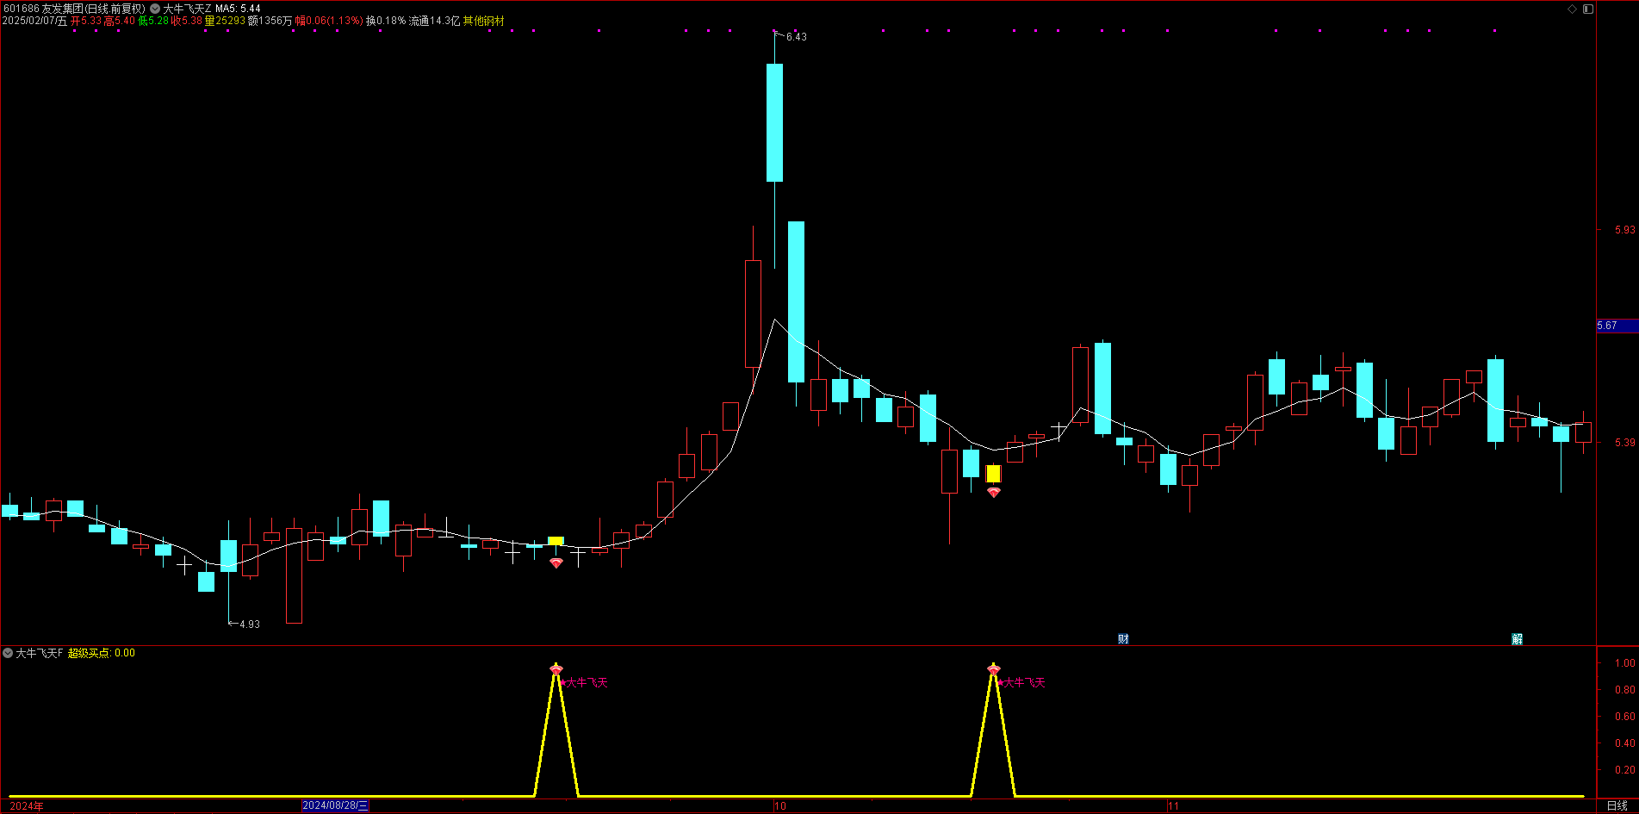Click the 量25293 volume readout
1639x814 pixels.
(x=226, y=21)
